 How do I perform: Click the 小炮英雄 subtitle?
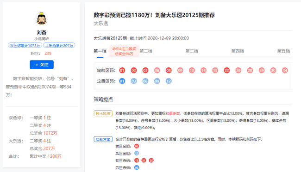point(42,39)
